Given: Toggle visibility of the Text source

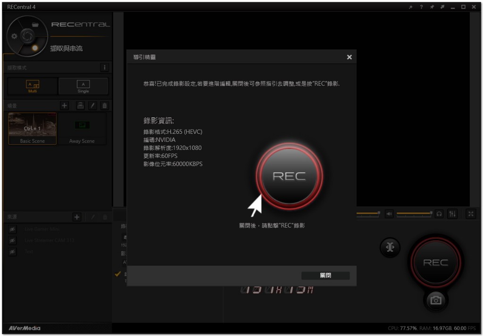Looking at the screenshot, I should pos(12,251).
